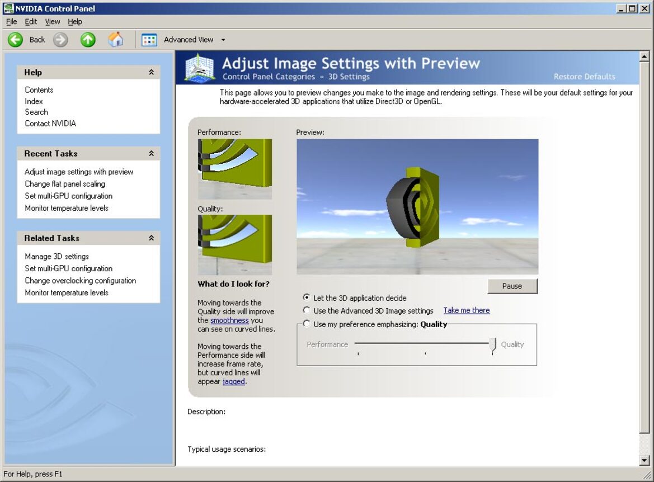Image resolution: width=654 pixels, height=482 pixels.
Task: Click the Take me there link
Action: click(x=467, y=310)
